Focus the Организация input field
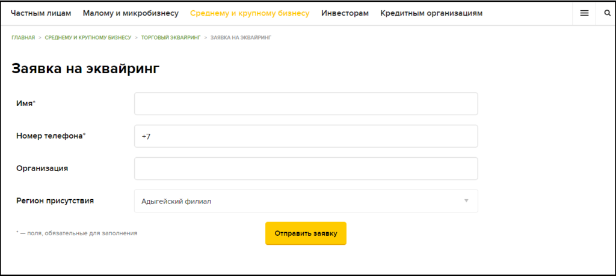This screenshot has height=276, width=616. pyautogui.click(x=306, y=169)
